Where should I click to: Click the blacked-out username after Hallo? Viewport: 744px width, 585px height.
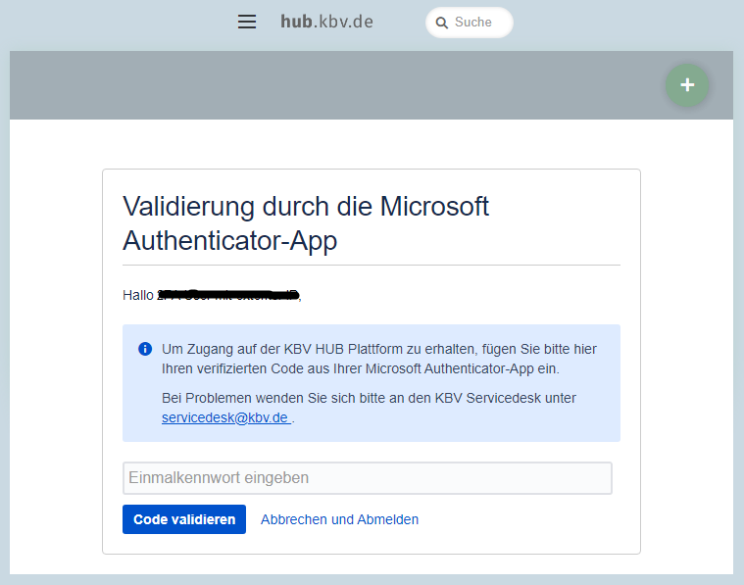pyautogui.click(x=228, y=294)
